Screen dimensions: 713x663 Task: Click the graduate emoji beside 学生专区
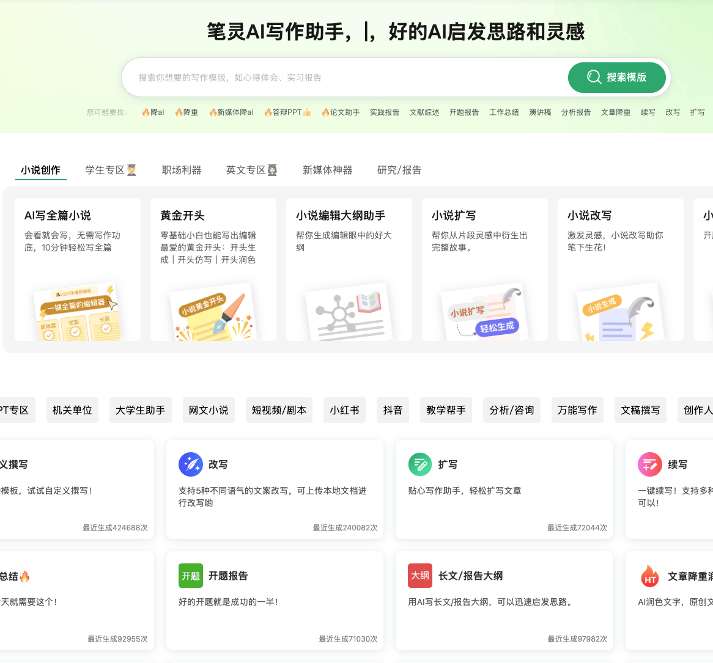[x=131, y=170]
